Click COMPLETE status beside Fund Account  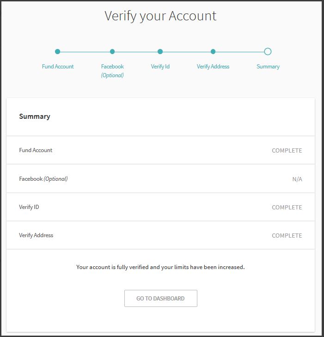287,150
